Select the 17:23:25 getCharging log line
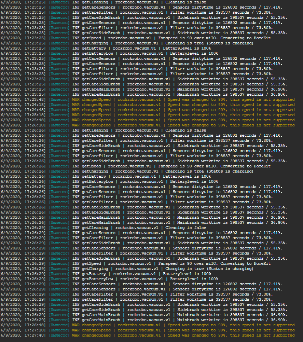Image resolution: width=303 pixels, height=342 pixels. [x=126, y=43]
